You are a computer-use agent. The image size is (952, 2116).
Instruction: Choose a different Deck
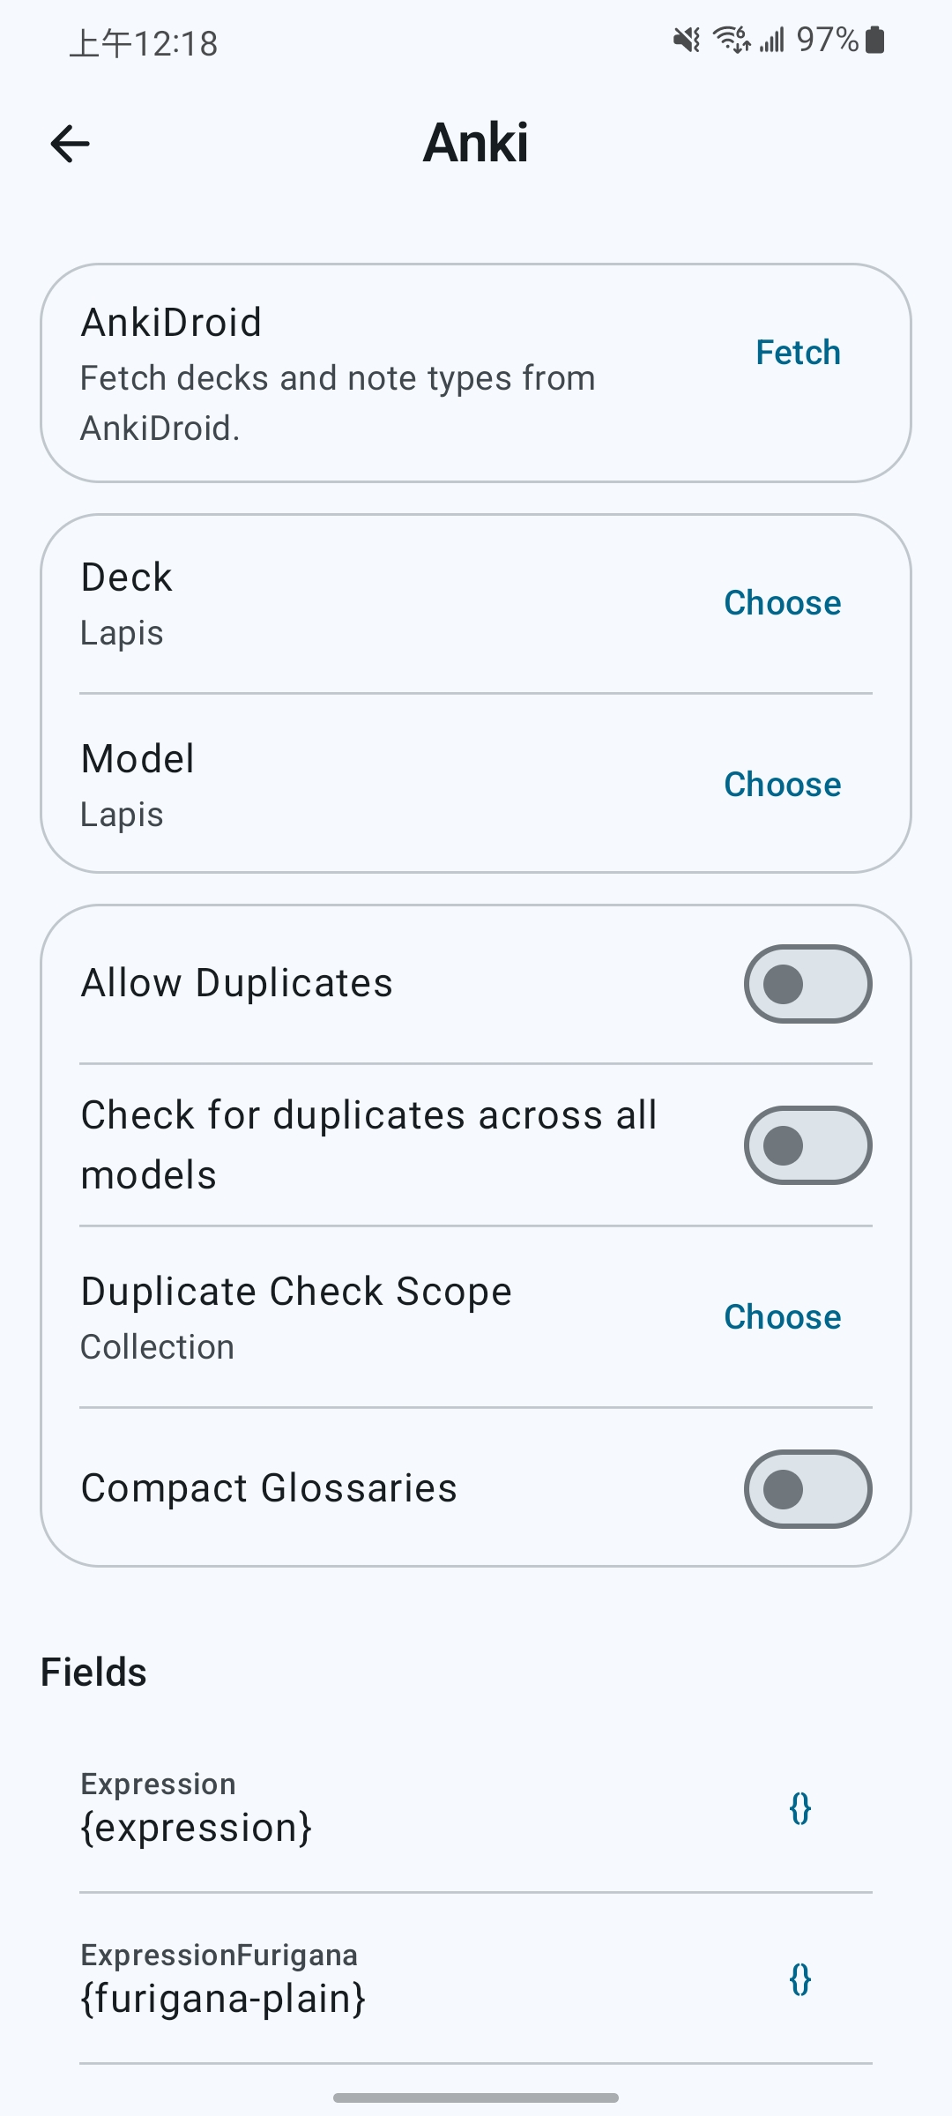pos(782,603)
